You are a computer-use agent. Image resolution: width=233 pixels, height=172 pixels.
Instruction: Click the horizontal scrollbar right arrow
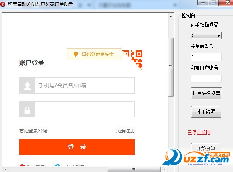[x=164, y=169]
